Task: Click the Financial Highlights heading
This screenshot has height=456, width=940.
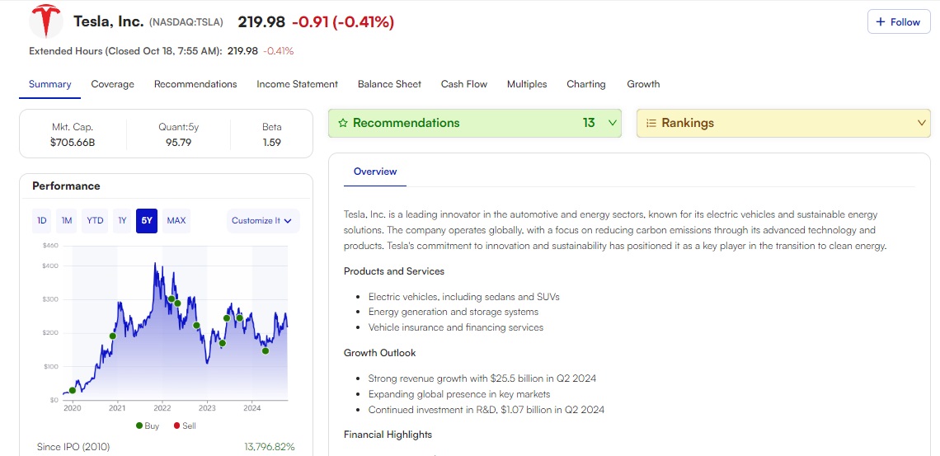Action: point(388,435)
